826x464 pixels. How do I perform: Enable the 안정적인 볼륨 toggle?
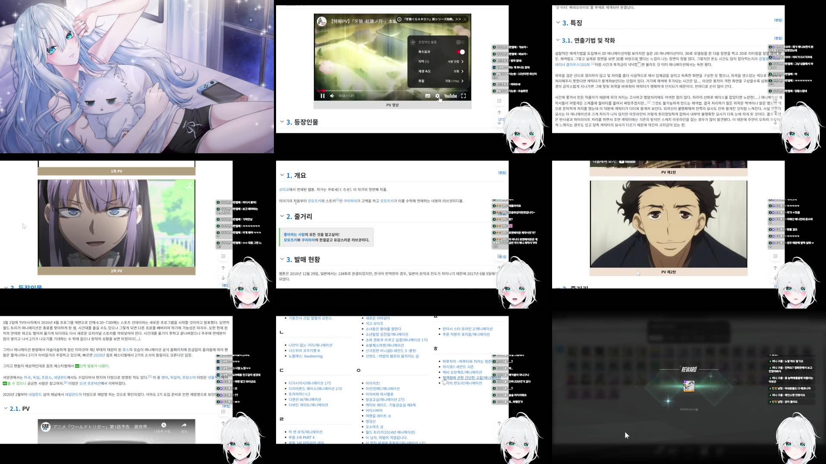461,42
